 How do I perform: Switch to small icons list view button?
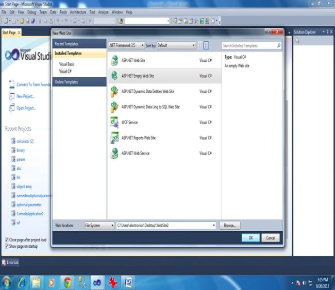[206, 45]
